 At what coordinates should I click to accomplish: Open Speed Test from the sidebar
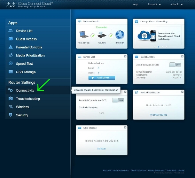[38, 63]
